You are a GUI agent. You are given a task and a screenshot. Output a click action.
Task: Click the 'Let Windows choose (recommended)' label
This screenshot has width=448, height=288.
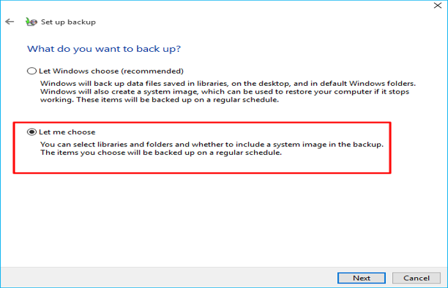[x=111, y=71]
